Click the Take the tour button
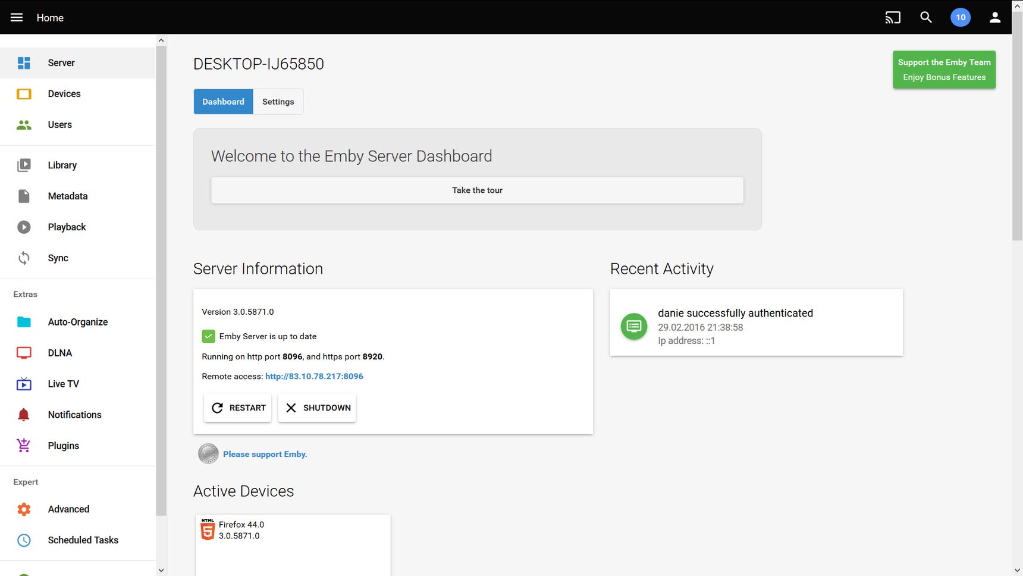Screen dimensions: 1023x576 click(x=477, y=190)
